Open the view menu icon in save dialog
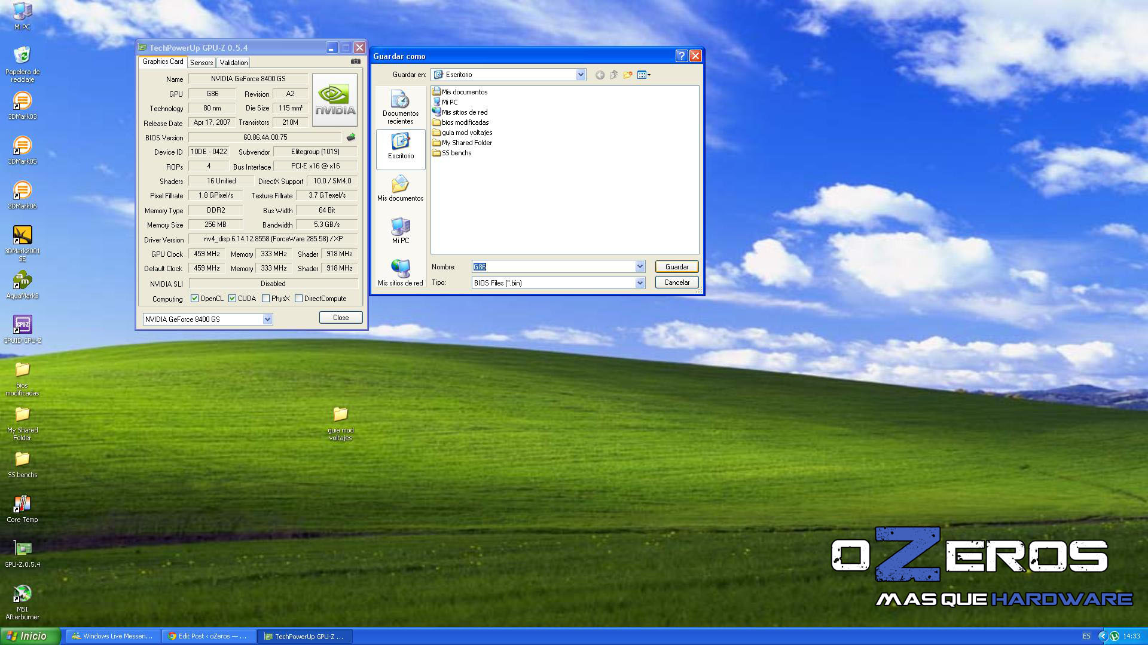1148x645 pixels. tap(644, 75)
